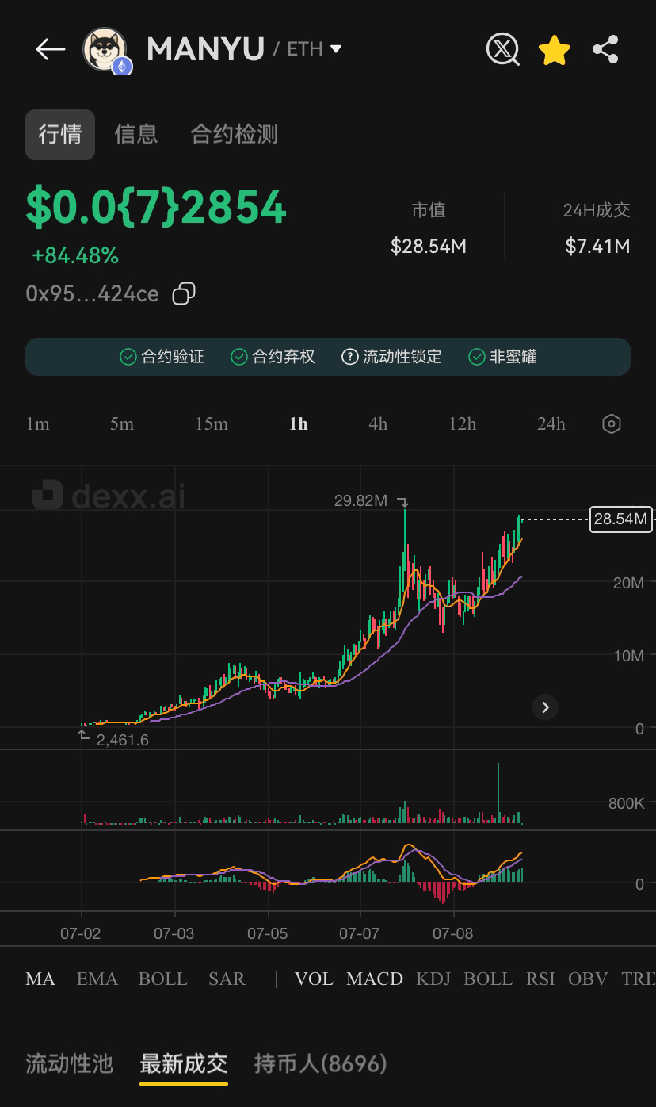Expand chart with right chevron button

click(545, 707)
